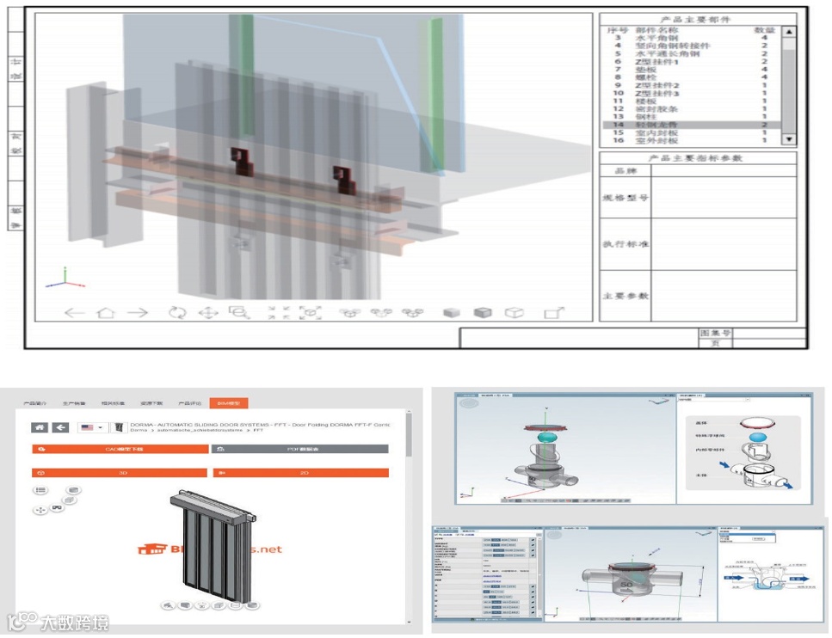Switch to light gray shaded cube display
Image resolution: width=832 pixels, height=638 pixels.
click(452, 313)
